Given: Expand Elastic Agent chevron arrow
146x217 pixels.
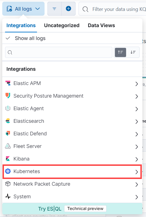Looking at the screenshot, I should (x=136, y=109).
